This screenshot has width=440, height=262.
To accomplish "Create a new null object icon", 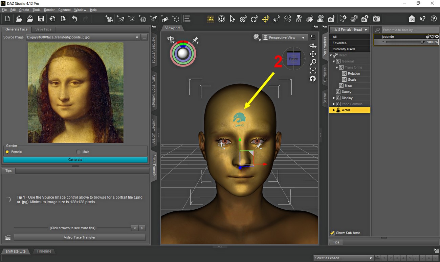I will point(176,19).
